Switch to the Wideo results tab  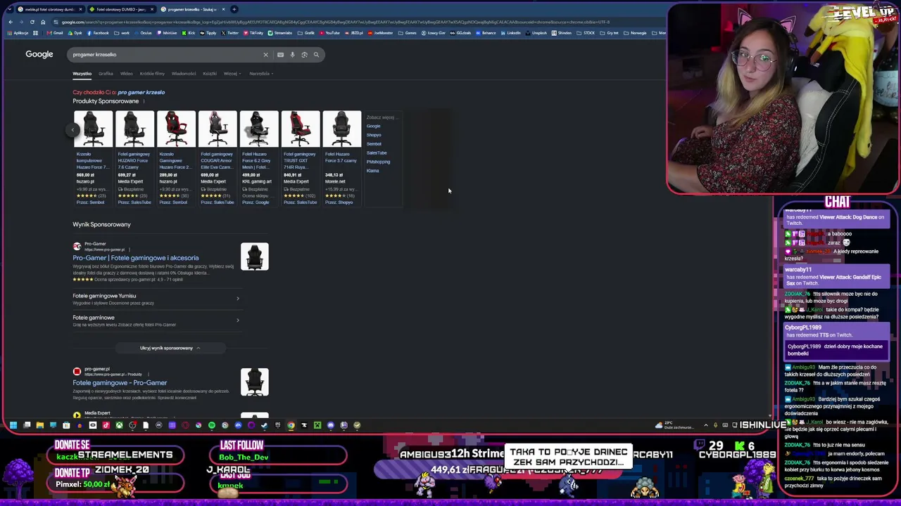(127, 73)
